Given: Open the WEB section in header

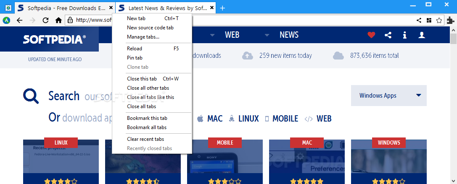Looking at the screenshot, I should click(232, 35).
